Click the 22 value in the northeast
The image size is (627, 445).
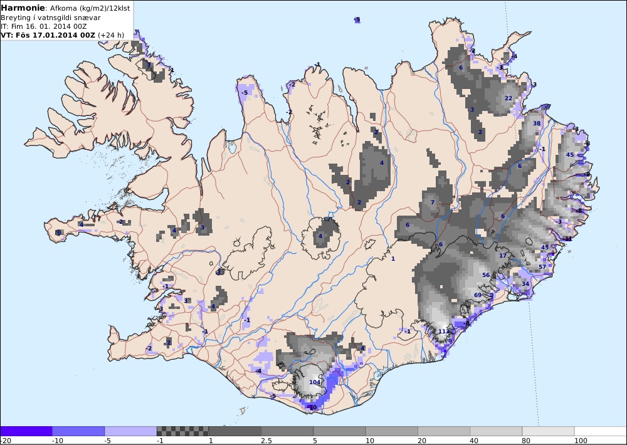pos(508,98)
